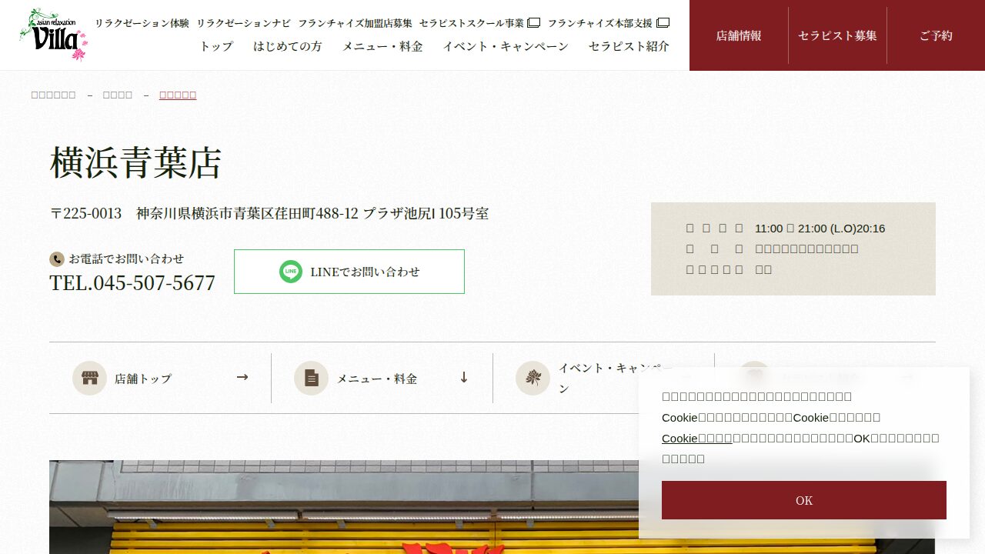985x554 pixels.
Task: Click the shop icon for 店舗トップ
Action: tap(90, 379)
